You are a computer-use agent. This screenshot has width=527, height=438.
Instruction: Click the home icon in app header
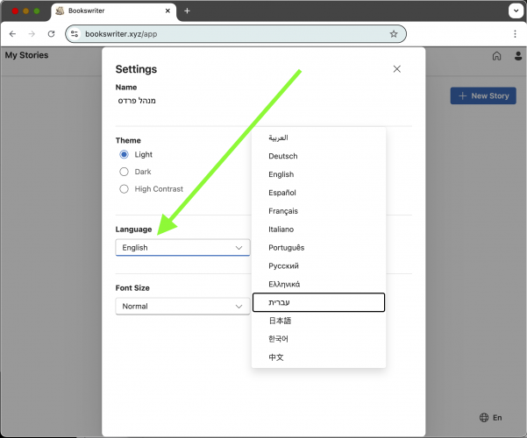[496, 56]
